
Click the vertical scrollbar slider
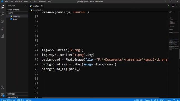click(x=179, y=54)
